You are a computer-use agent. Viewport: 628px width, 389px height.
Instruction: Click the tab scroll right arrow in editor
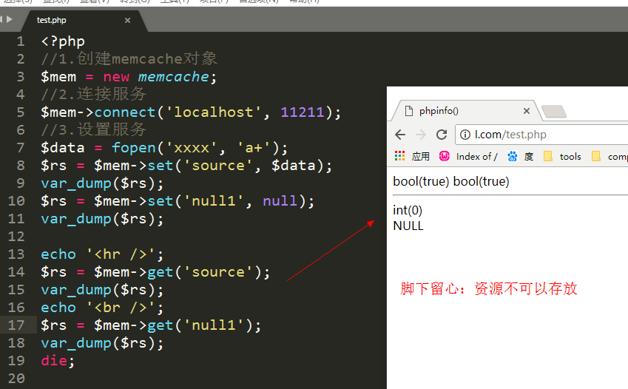click(x=10, y=19)
